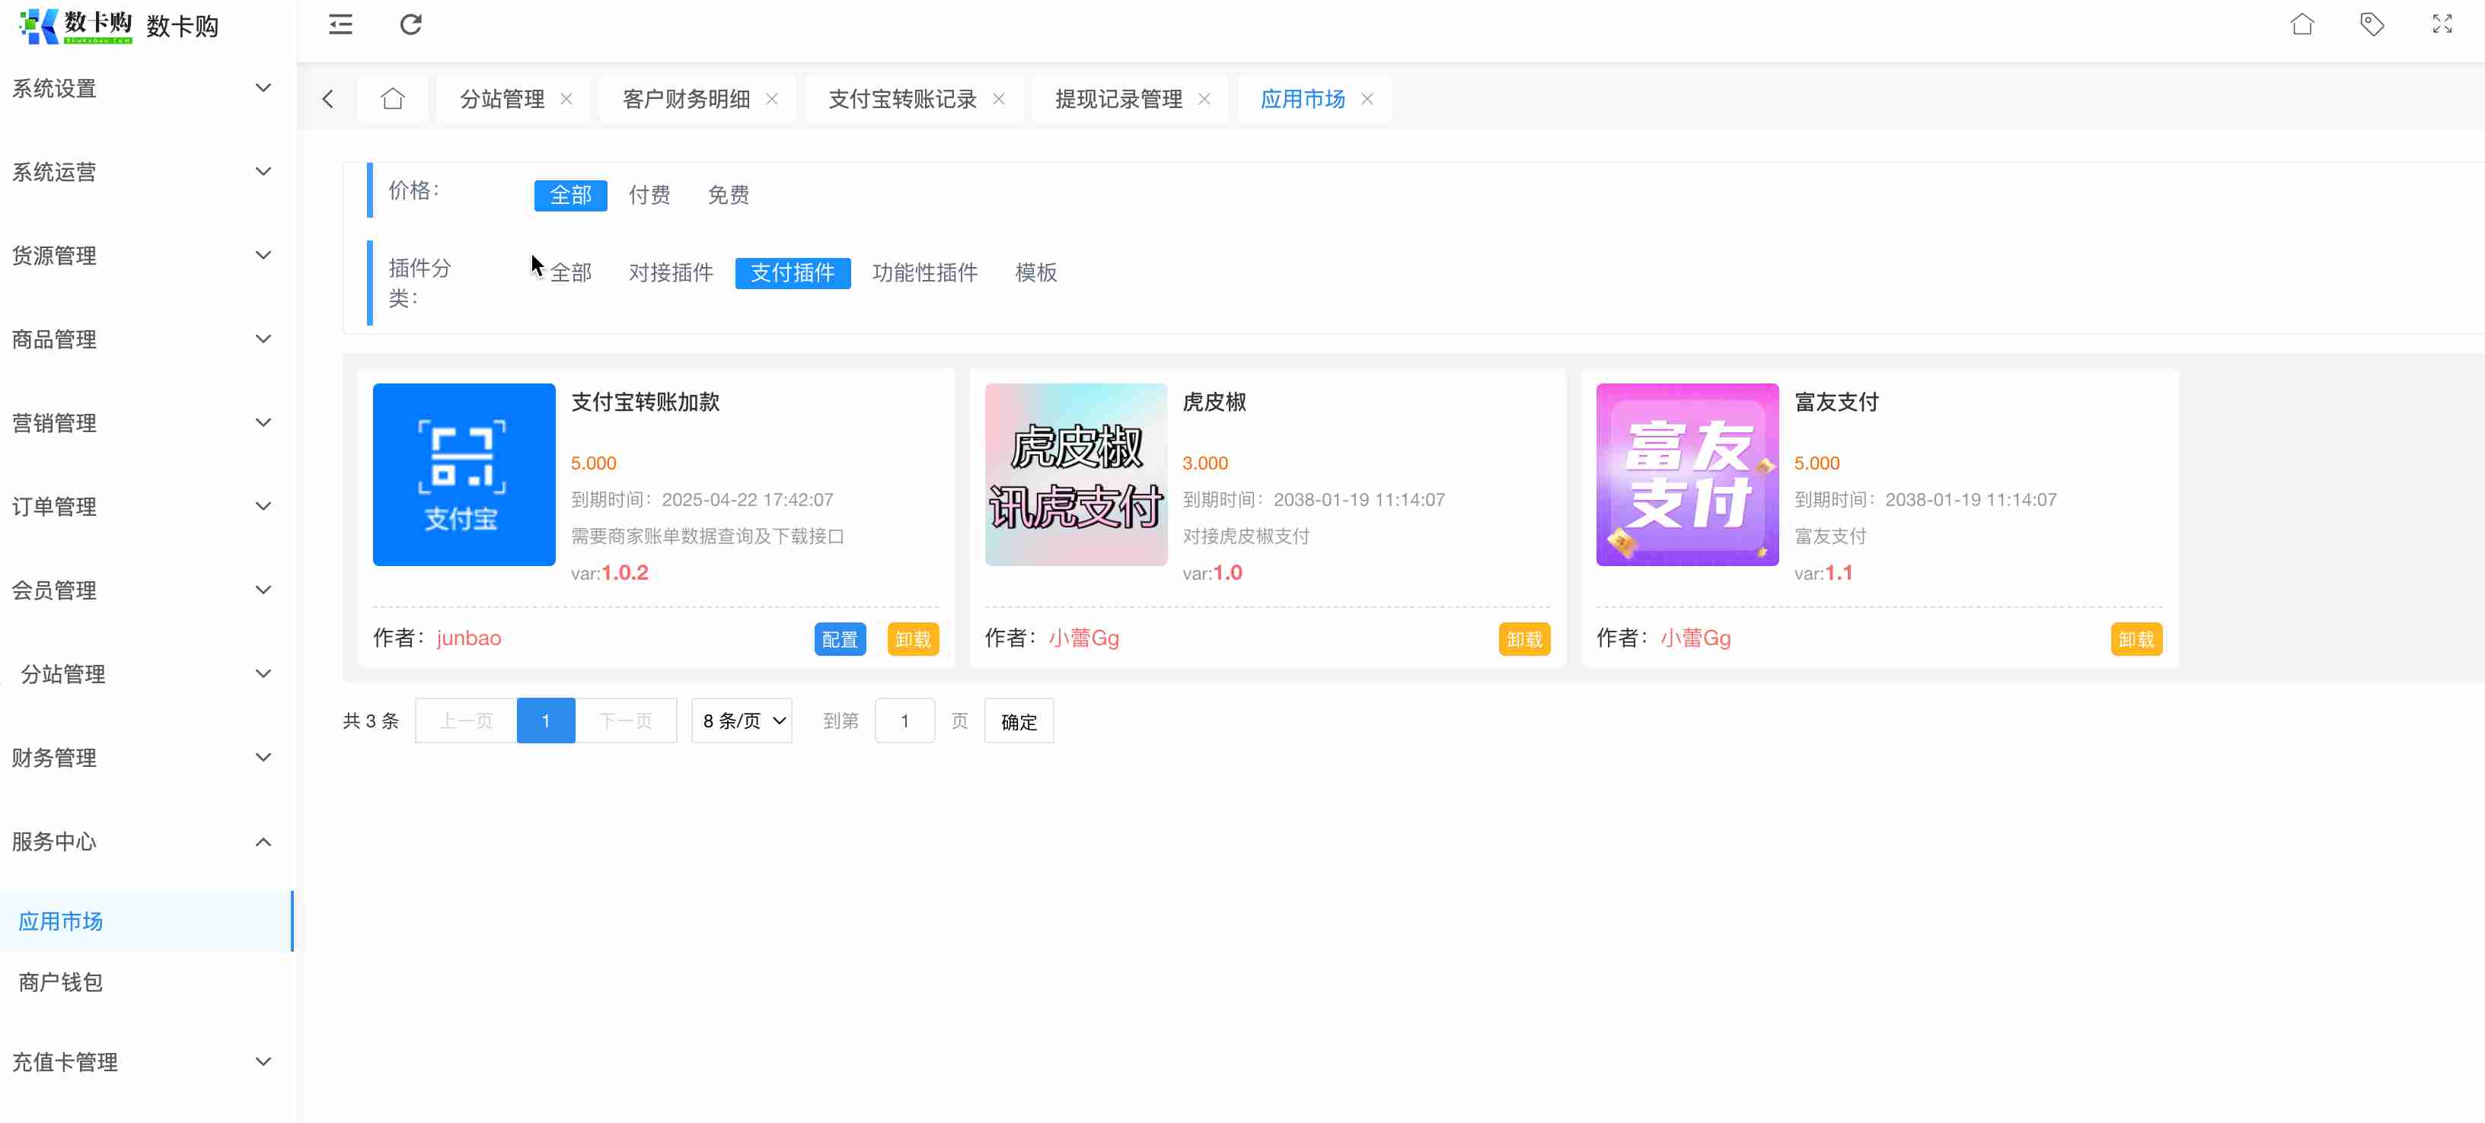The width and height of the screenshot is (2485, 1123).
Task: Collapse the sidebar menu icon
Action: [x=340, y=24]
